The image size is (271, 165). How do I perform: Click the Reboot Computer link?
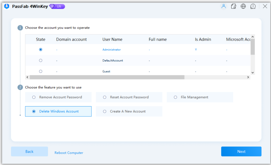pyautogui.click(x=69, y=153)
